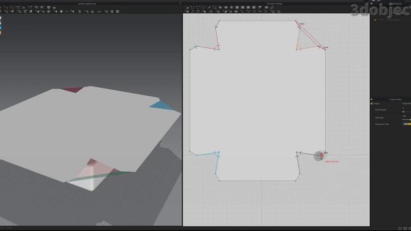The height and width of the screenshot is (231, 411).
Task: Select the red-highlighted point under the cursor
Action: click(321, 155)
